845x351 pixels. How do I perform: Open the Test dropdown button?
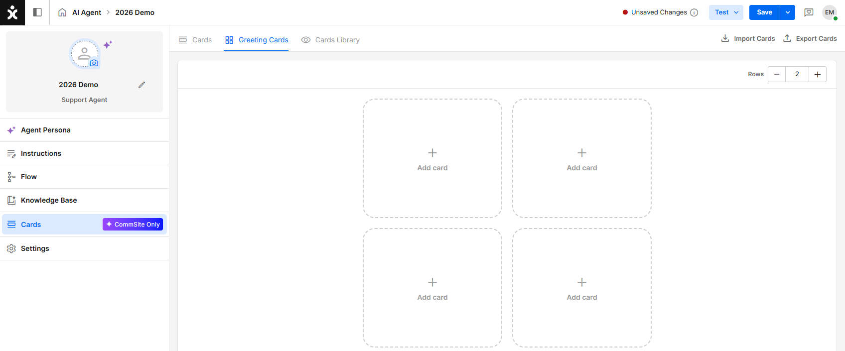pos(726,12)
